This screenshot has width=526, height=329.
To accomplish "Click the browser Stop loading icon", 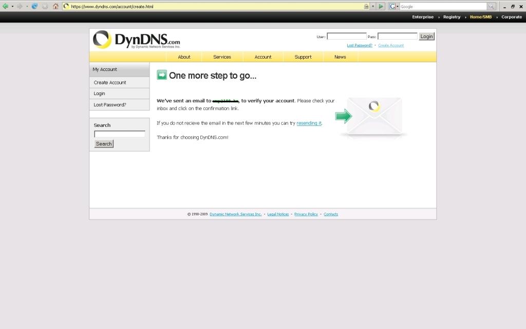I will tap(45, 6).
